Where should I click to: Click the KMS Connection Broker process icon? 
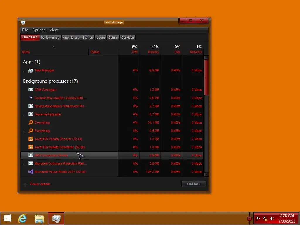pos(30,155)
